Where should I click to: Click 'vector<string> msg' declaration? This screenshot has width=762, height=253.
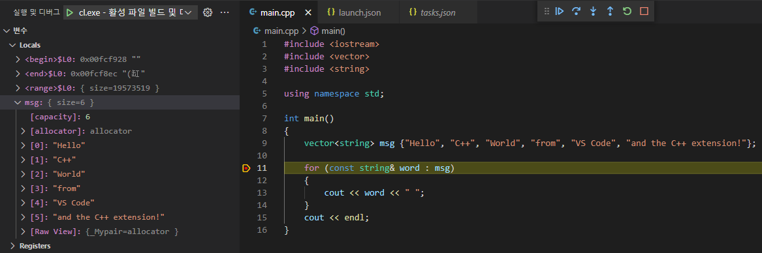530,143
